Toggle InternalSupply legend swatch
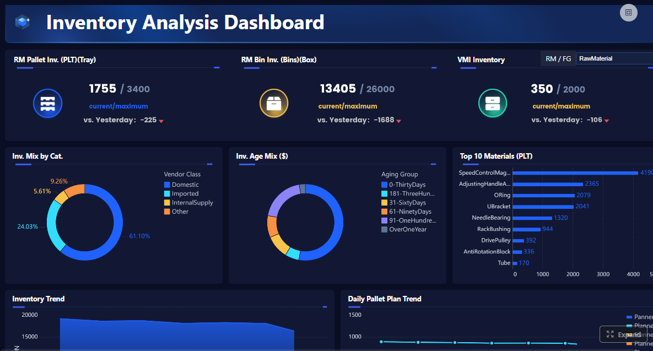This screenshot has width=653, height=351. tap(167, 202)
